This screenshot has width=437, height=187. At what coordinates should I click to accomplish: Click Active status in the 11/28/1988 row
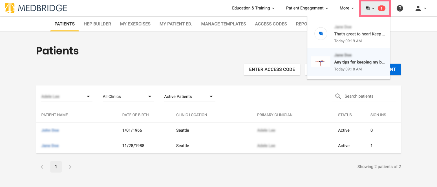coord(344,146)
